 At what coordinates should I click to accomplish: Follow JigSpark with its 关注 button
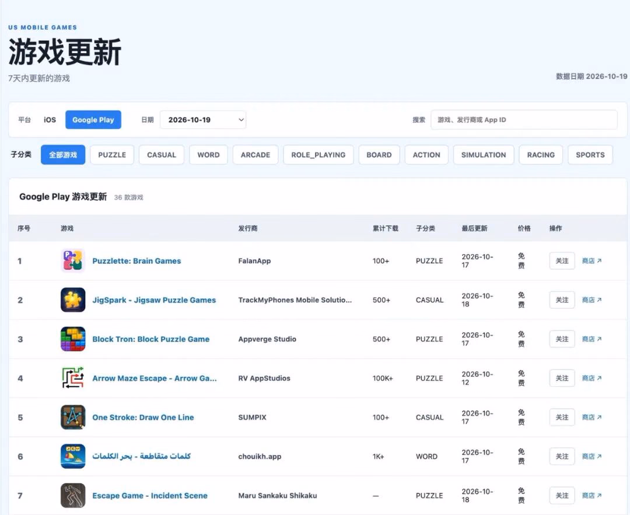(562, 300)
